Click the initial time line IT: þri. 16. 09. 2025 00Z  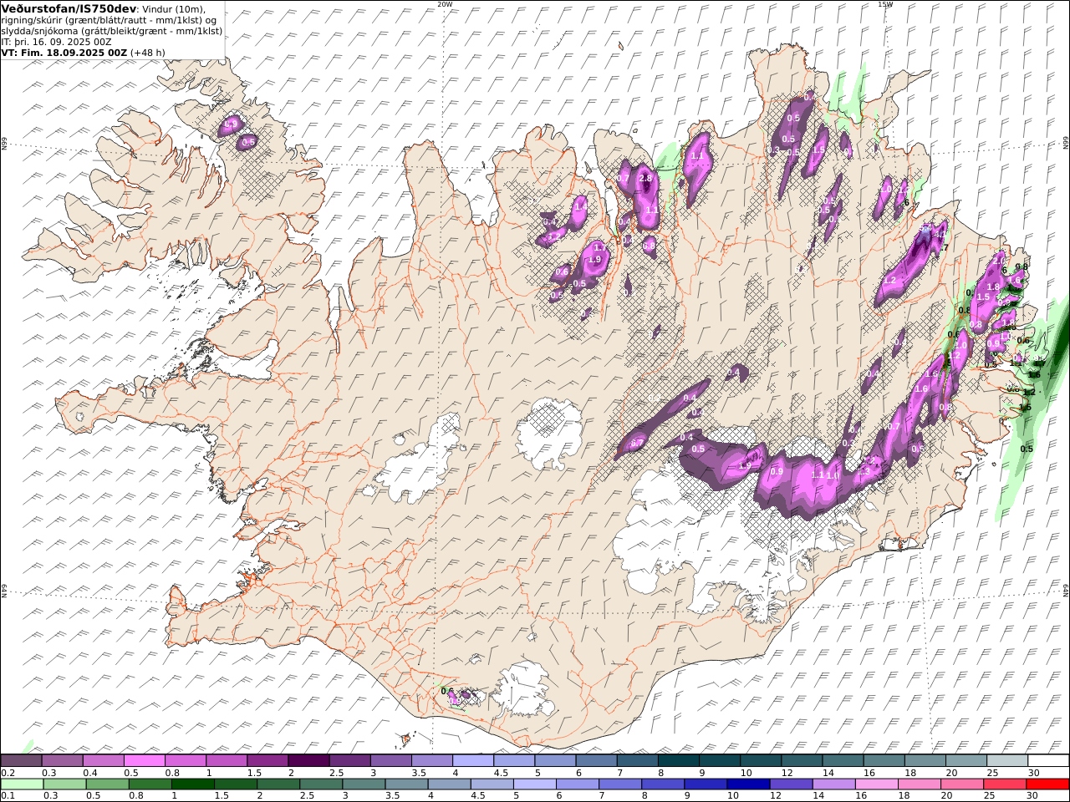click(x=57, y=41)
